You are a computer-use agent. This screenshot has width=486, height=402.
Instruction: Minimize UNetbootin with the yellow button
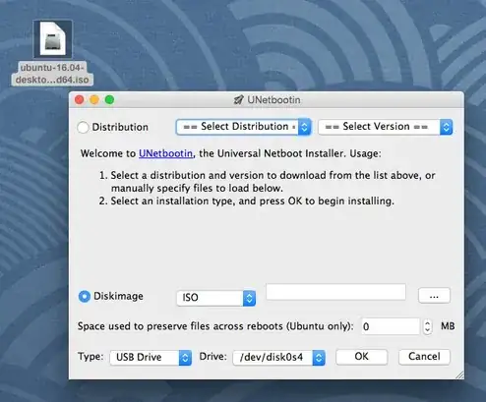coord(94,99)
